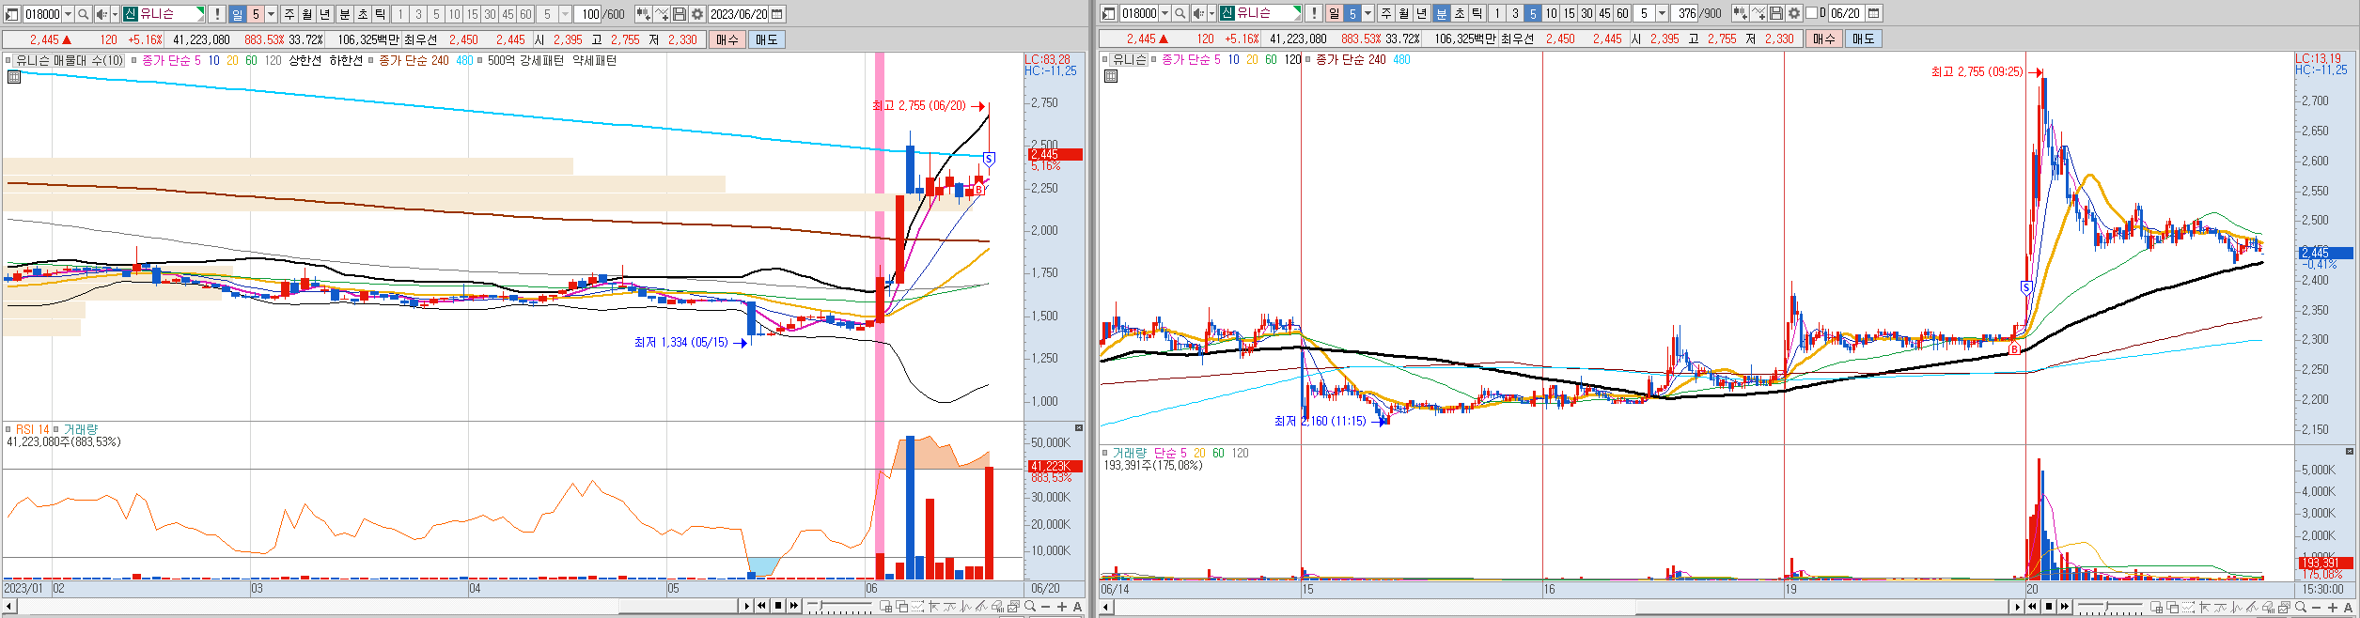Select the daily '일' period in left chart
Image resolution: width=2360 pixels, height=618 pixels.
click(x=237, y=14)
